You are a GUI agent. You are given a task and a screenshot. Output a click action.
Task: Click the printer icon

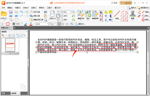coord(11,16)
